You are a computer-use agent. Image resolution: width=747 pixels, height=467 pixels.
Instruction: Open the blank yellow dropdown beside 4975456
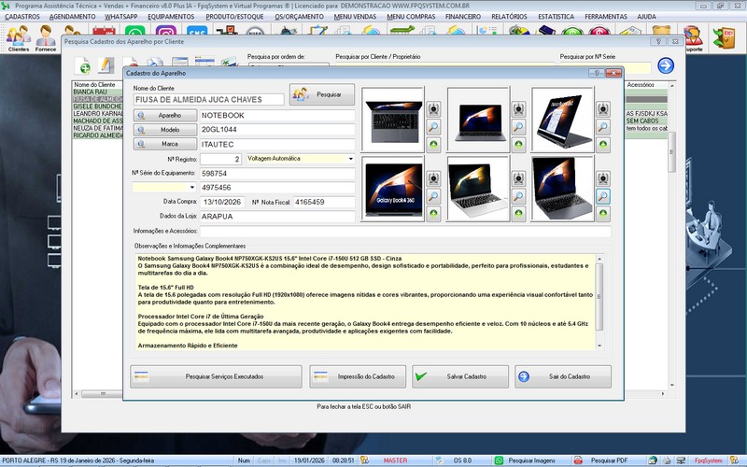point(192,188)
